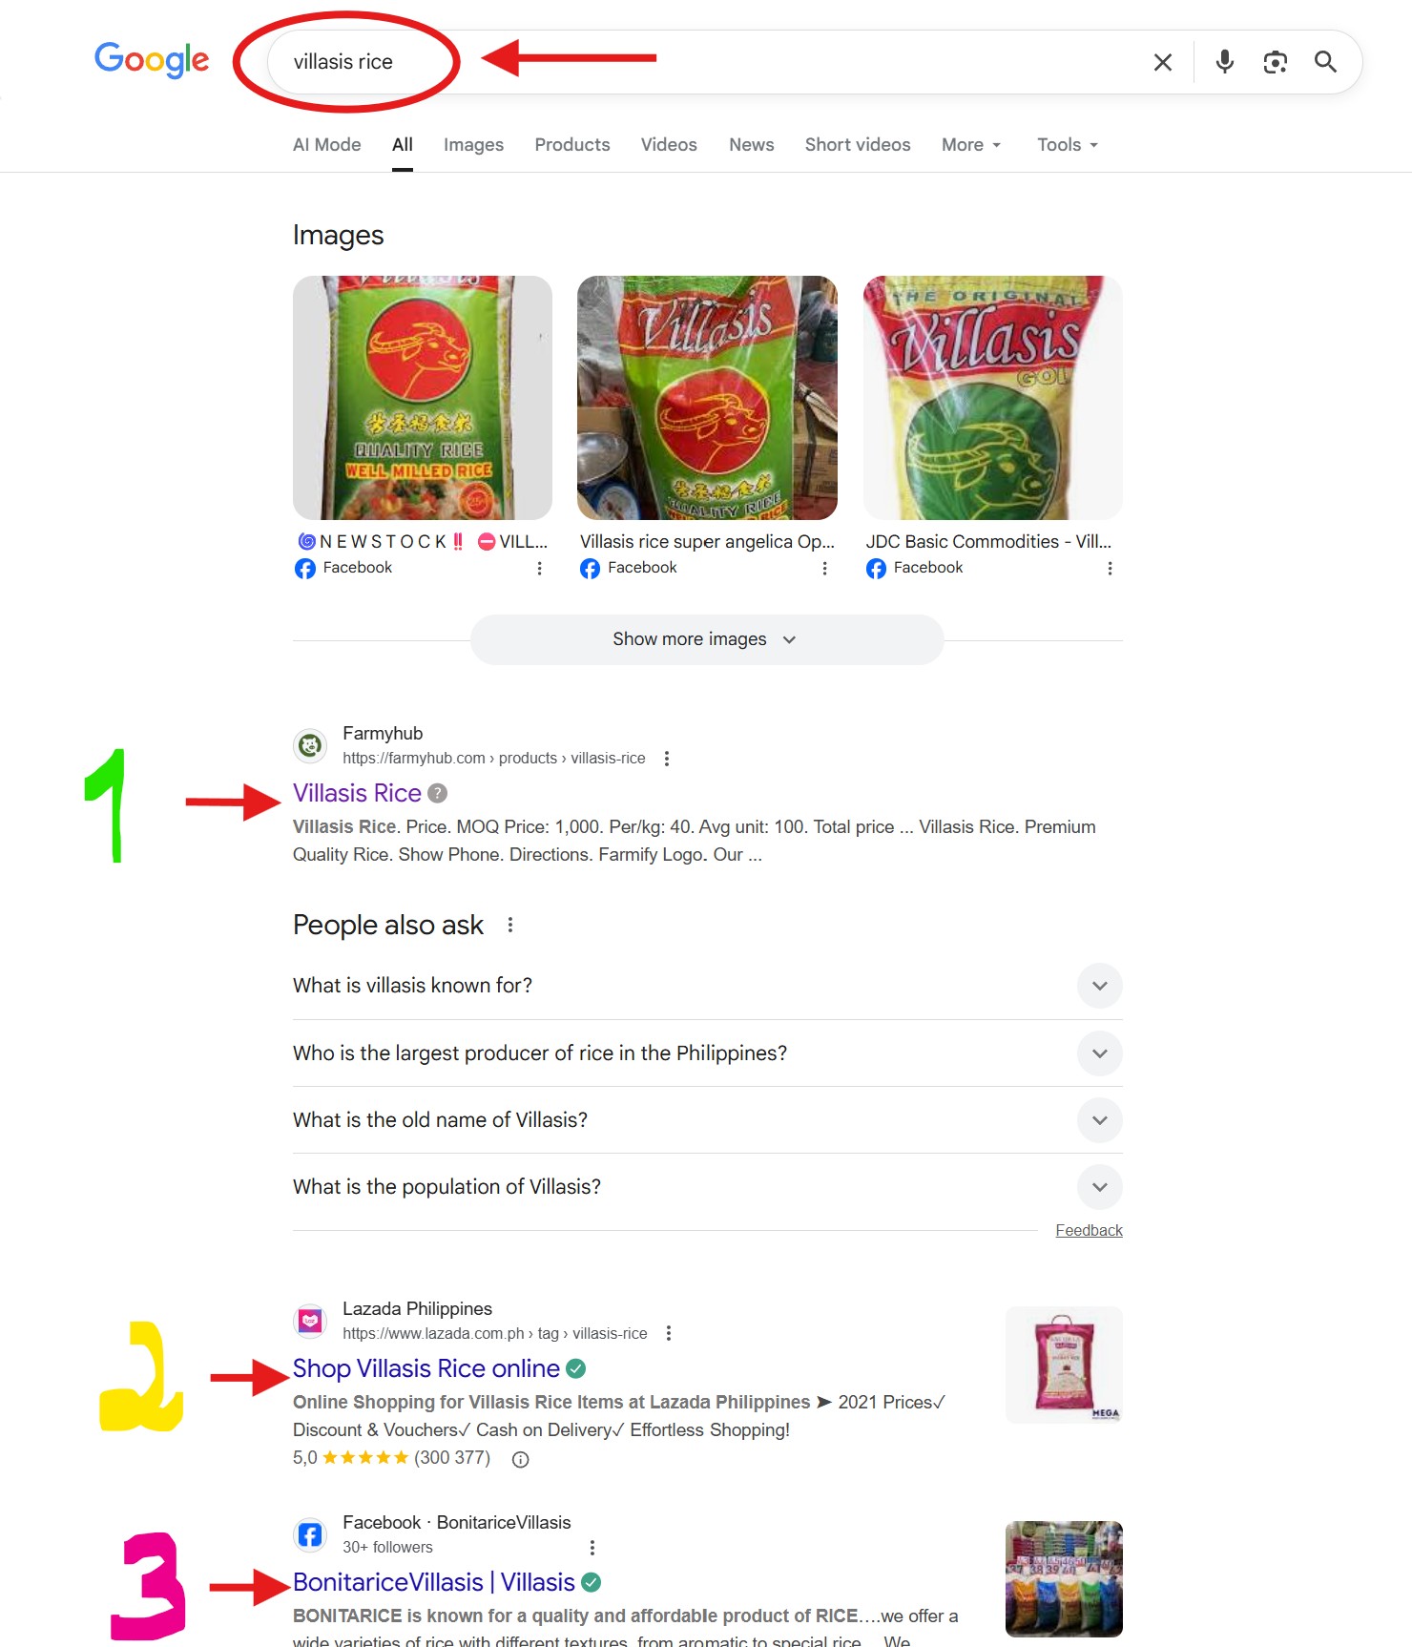Open three-dot menu for Lazada result

pyautogui.click(x=669, y=1333)
